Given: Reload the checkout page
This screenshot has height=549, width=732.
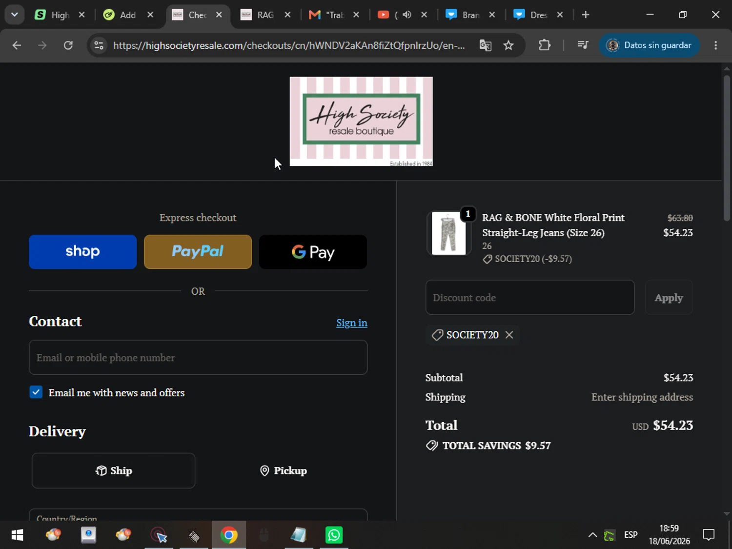Looking at the screenshot, I should pyautogui.click(x=68, y=45).
